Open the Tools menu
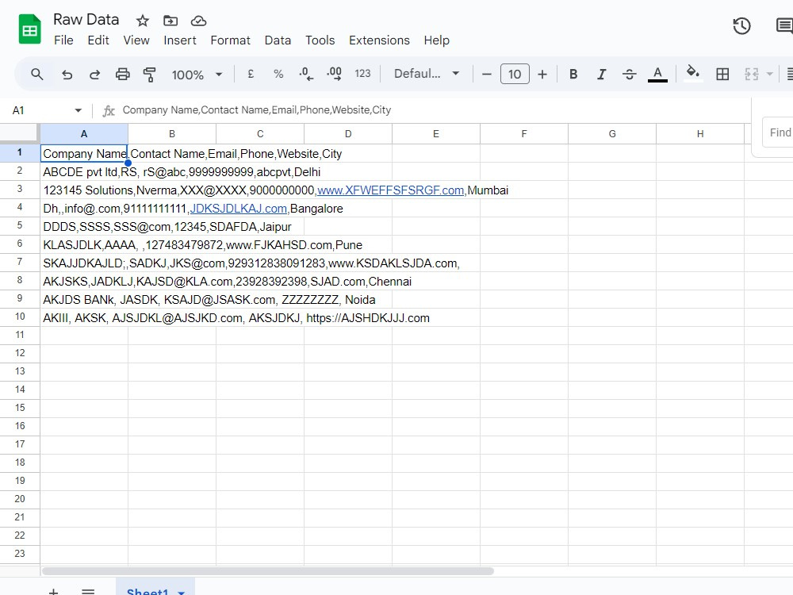This screenshot has height=595, width=793. click(320, 40)
